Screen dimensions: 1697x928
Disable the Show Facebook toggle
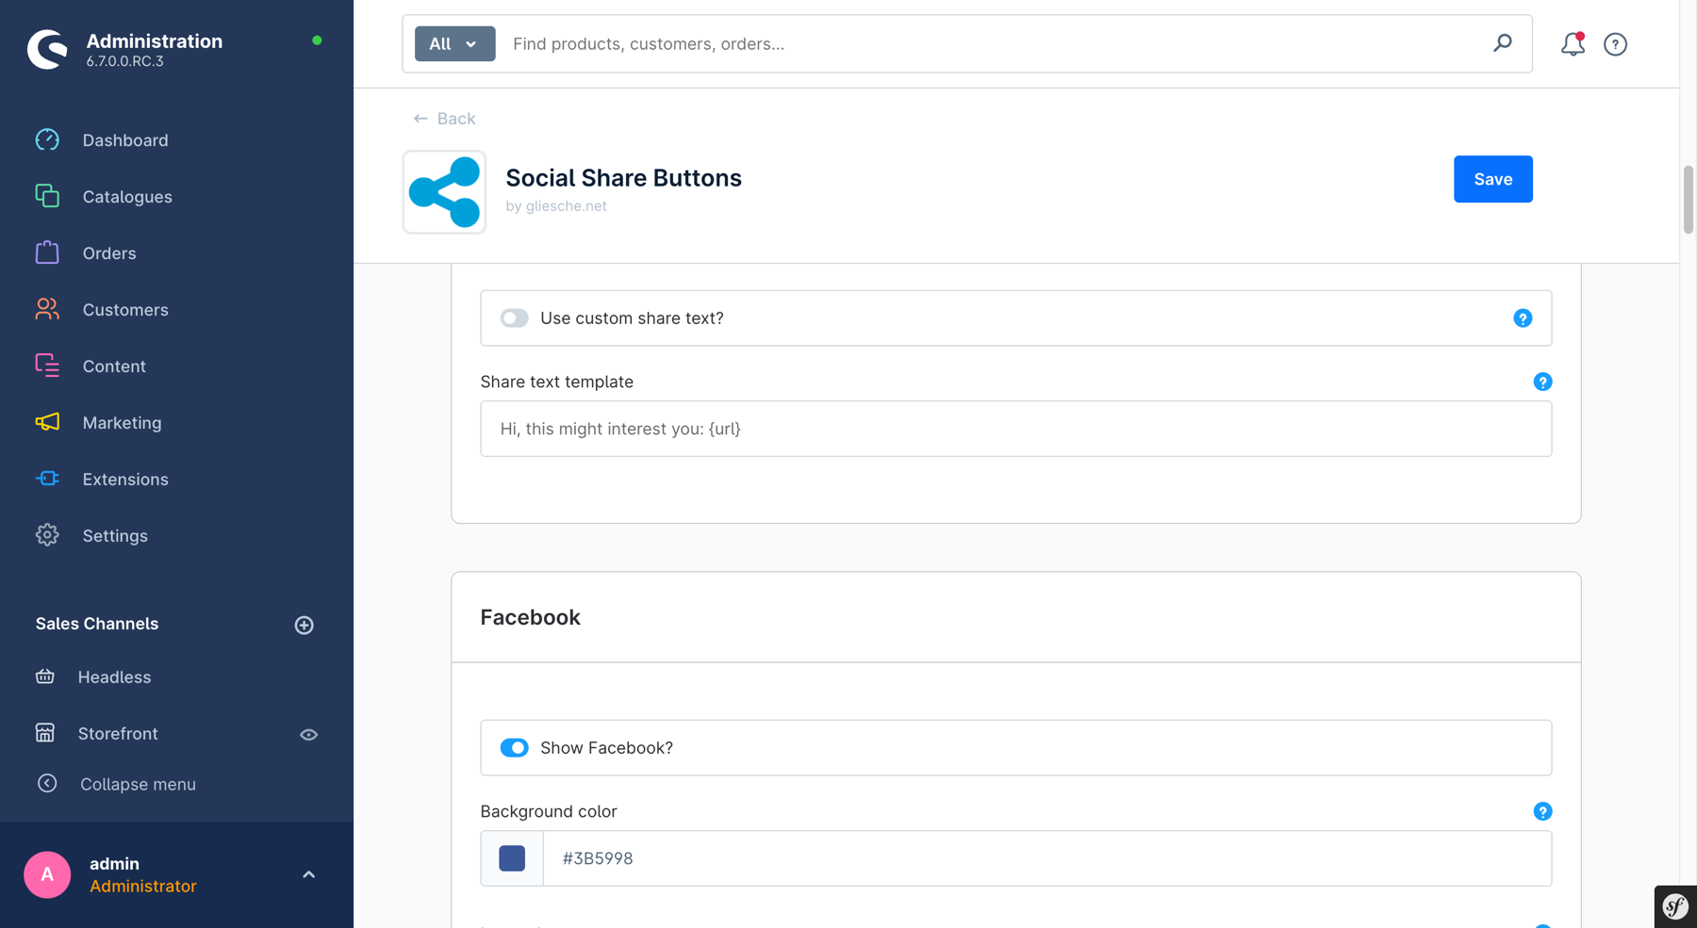(x=514, y=748)
